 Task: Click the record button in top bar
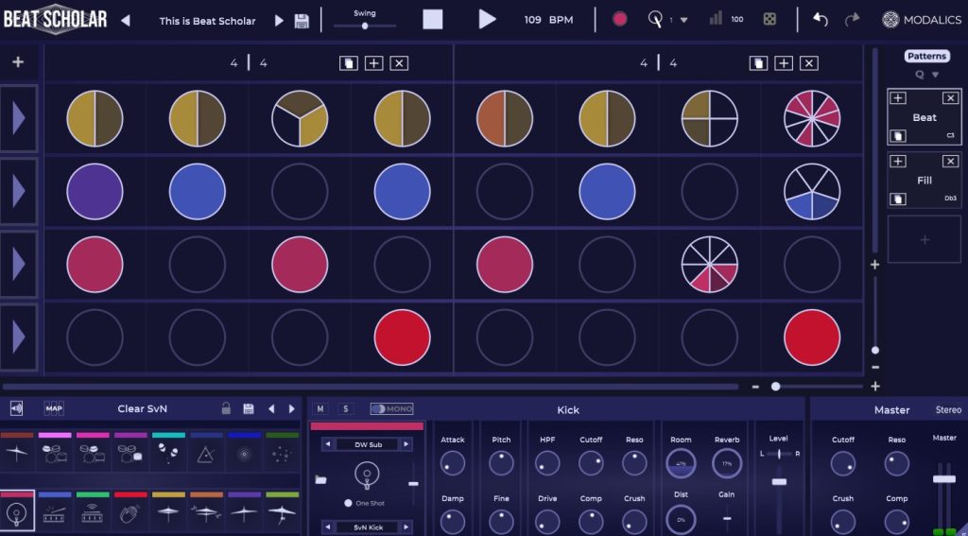620,19
